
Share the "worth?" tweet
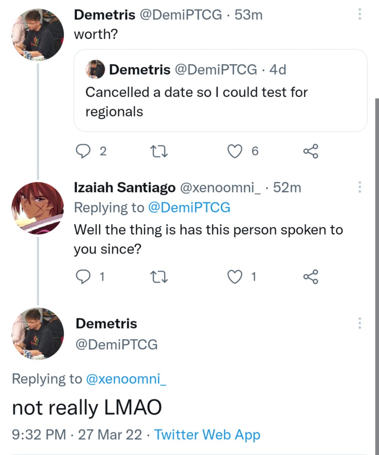coord(311,152)
